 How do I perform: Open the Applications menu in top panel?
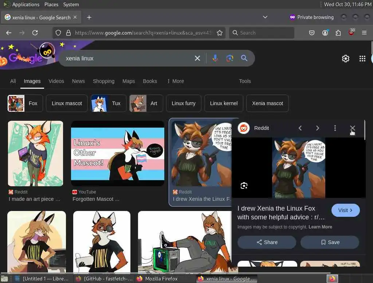(x=26, y=4)
